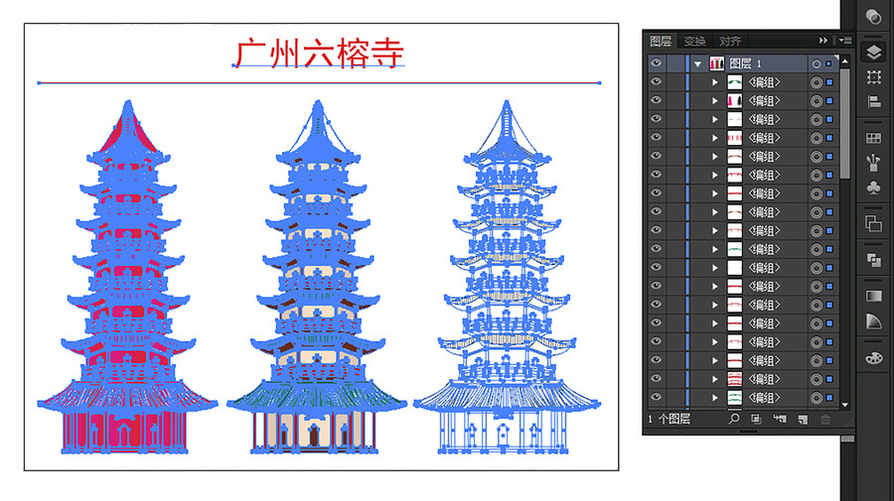Click the Layers panel scrollbar thumb
Screen dimensions: 894x501
(x=845, y=123)
